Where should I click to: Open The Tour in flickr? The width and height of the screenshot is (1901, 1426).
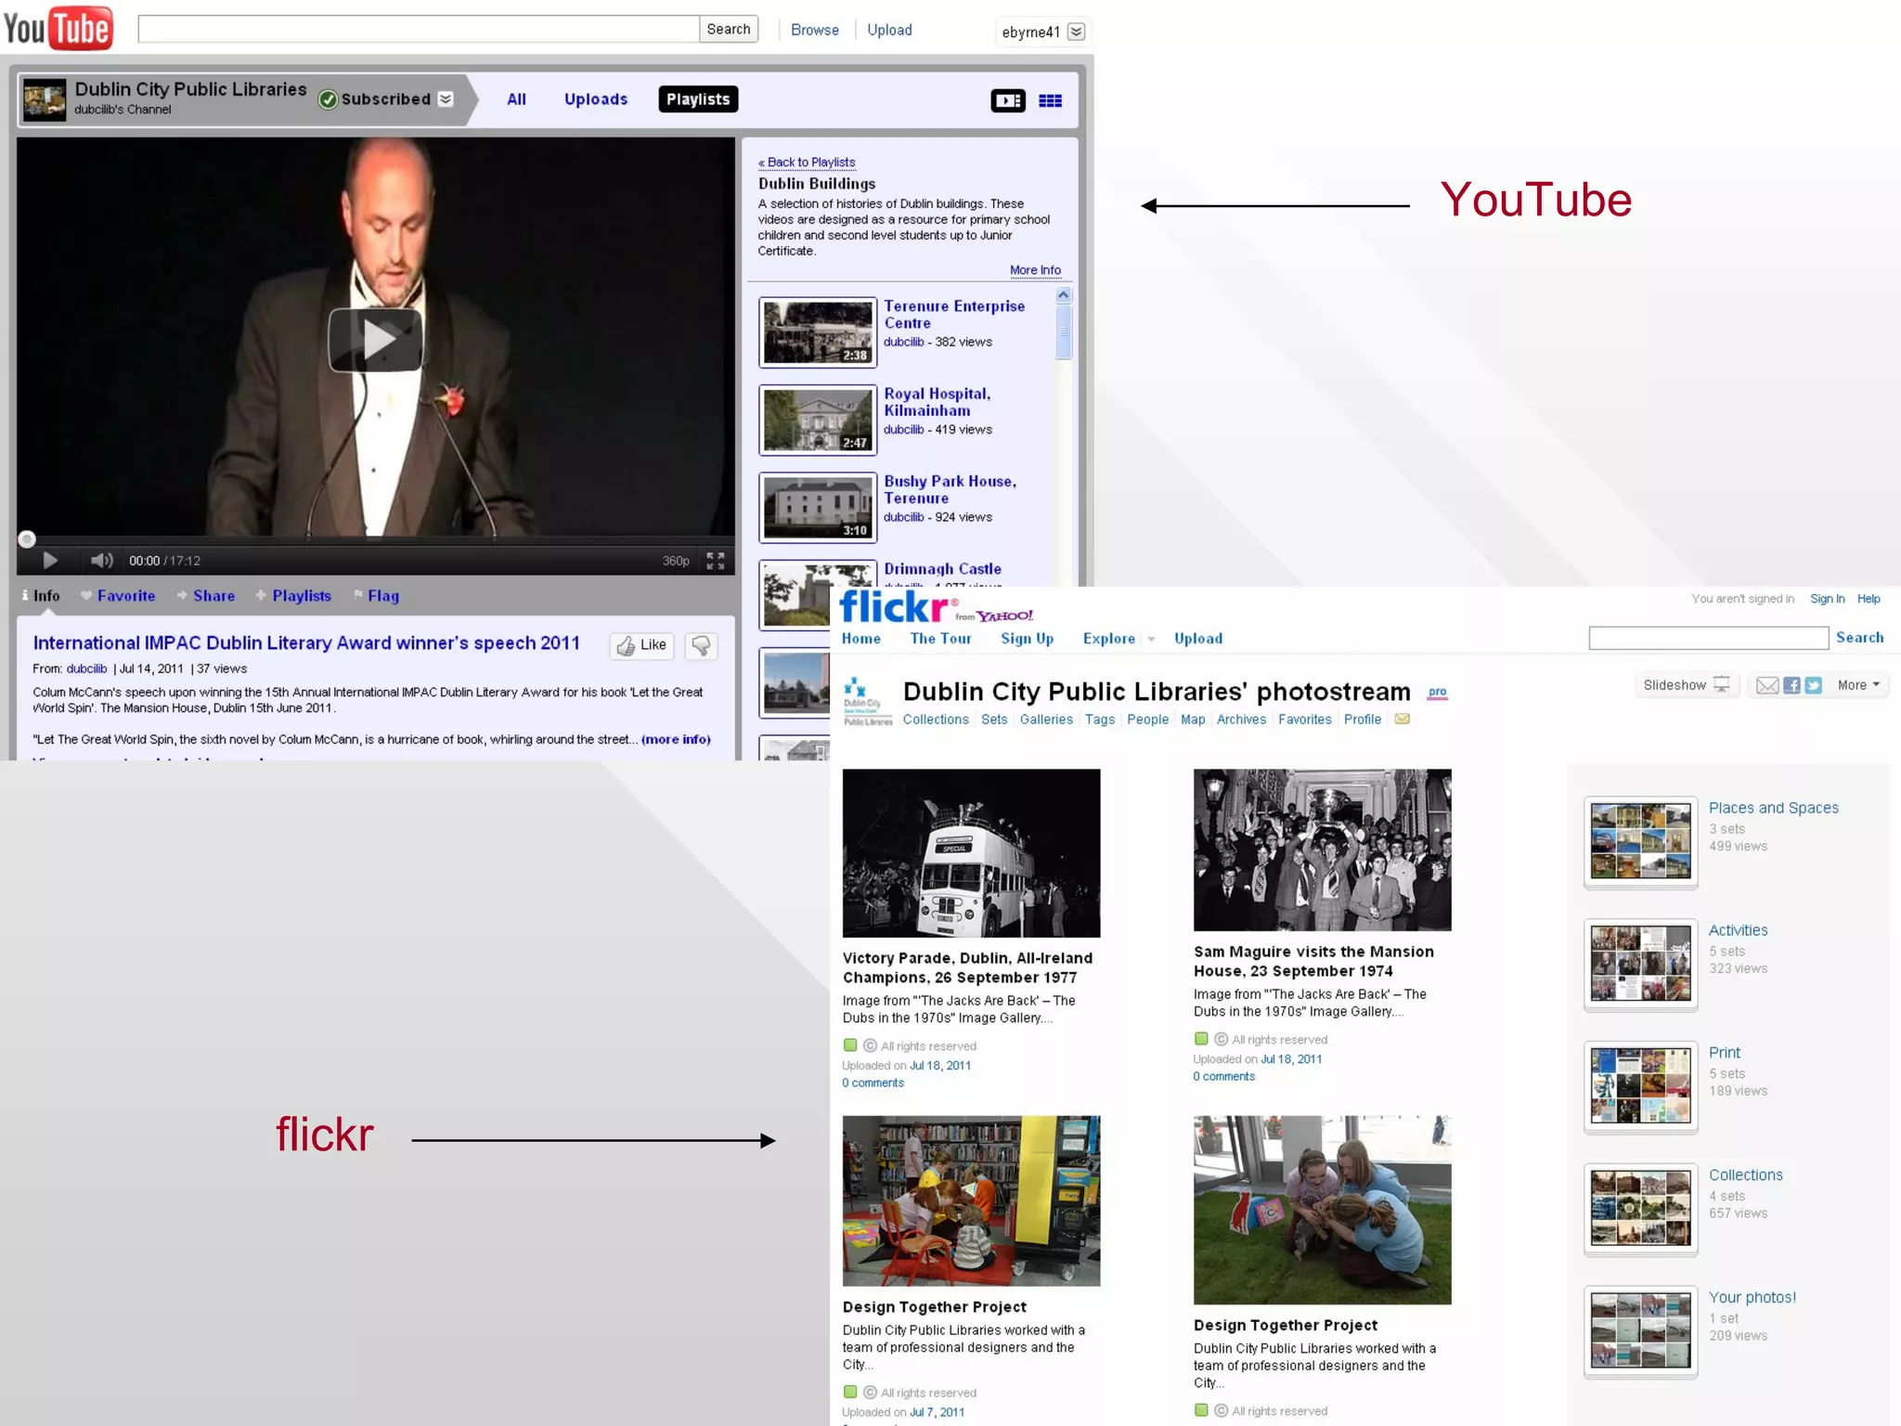point(940,639)
